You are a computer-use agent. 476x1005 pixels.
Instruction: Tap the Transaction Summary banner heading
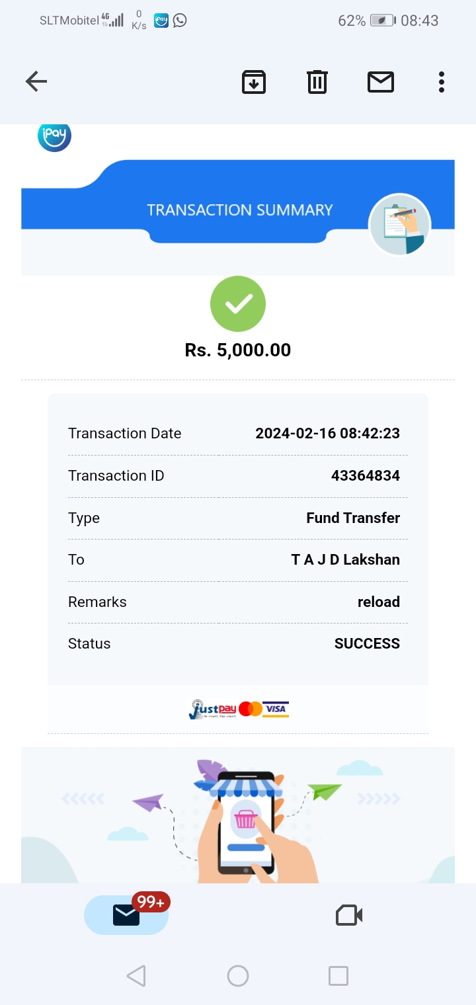pyautogui.click(x=239, y=210)
